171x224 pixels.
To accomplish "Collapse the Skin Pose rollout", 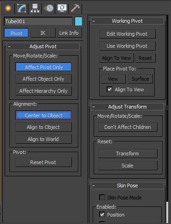I will coord(127,186).
